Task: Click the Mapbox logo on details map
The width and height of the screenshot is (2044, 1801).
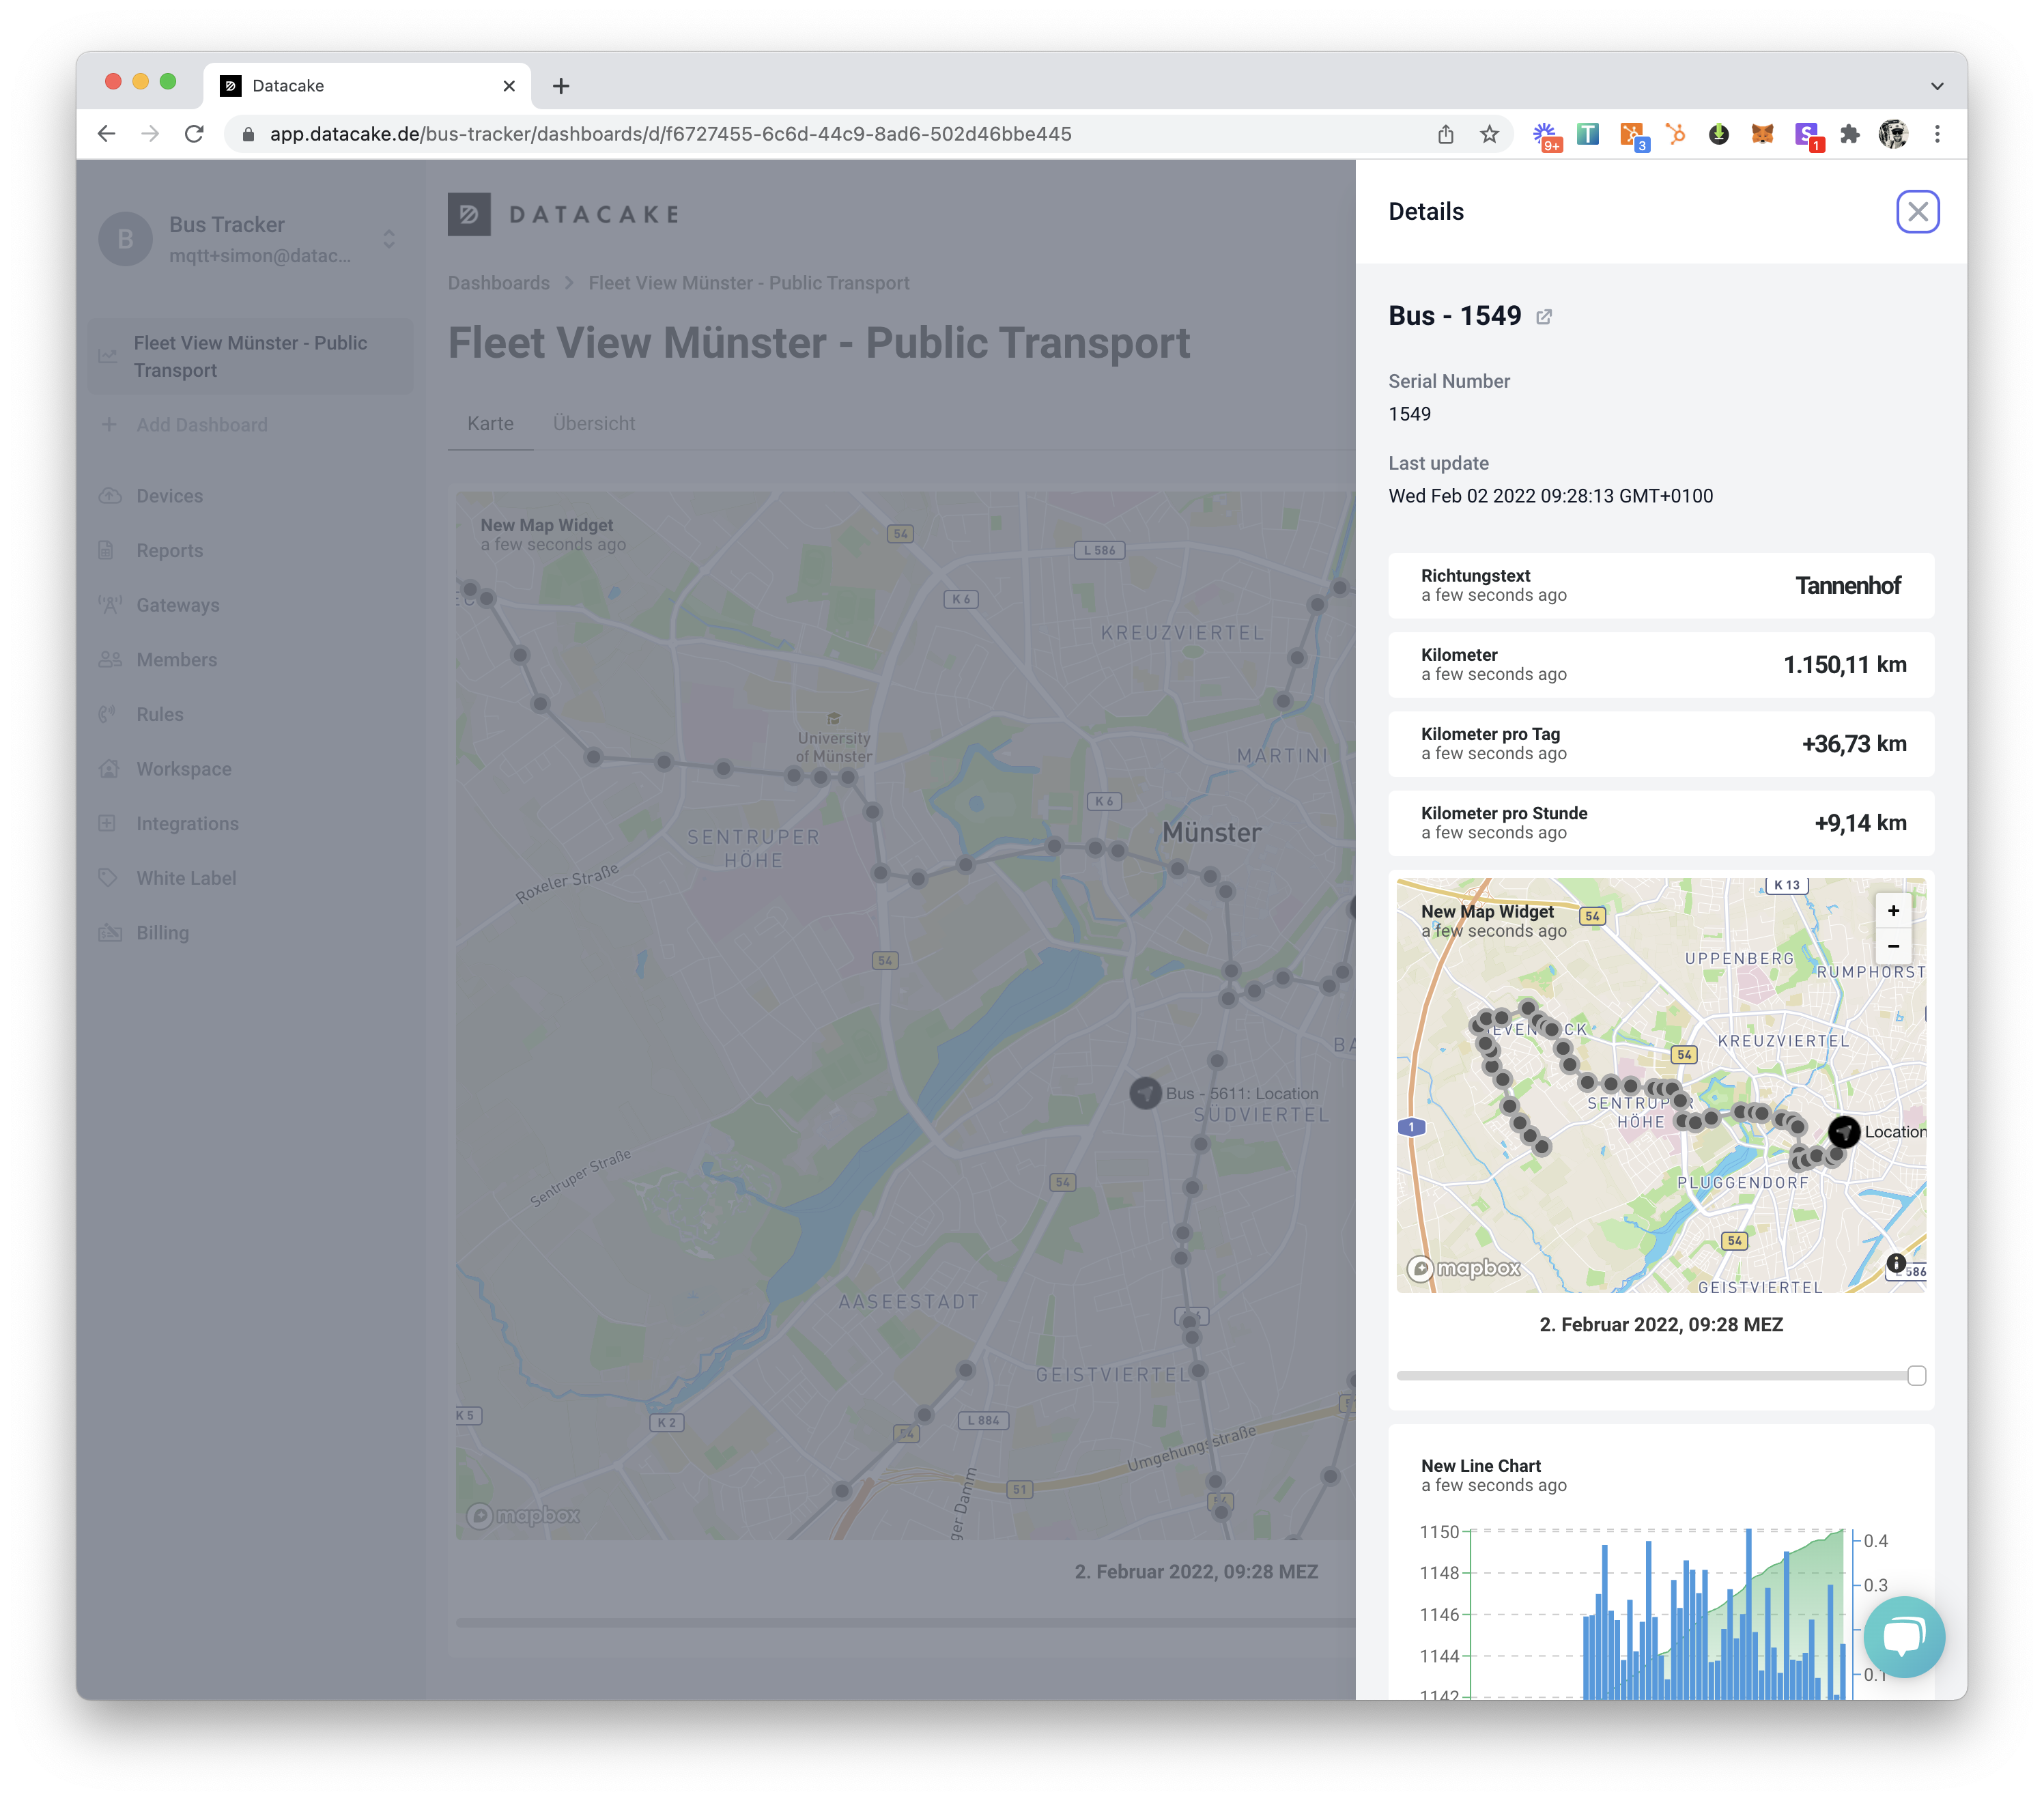Action: click(x=1464, y=1268)
